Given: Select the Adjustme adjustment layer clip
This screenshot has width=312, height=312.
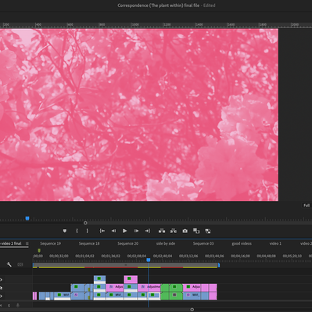Looking at the screenshot, I should 149,288.
